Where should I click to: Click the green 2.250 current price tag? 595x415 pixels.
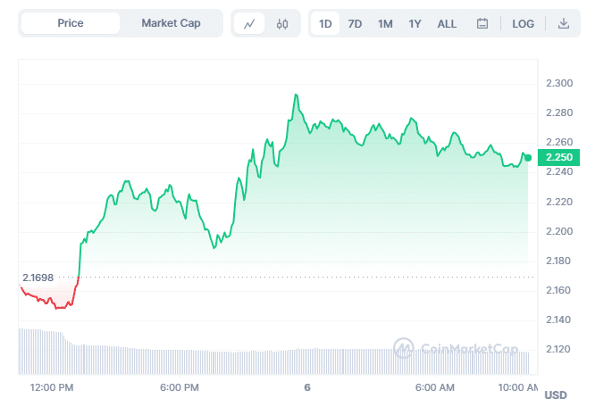coord(559,157)
